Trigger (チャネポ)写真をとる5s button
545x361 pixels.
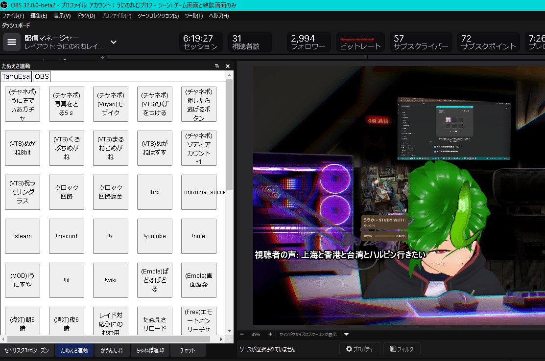click(x=67, y=104)
